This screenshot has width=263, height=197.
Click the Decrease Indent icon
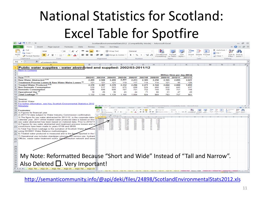[x=97, y=55]
